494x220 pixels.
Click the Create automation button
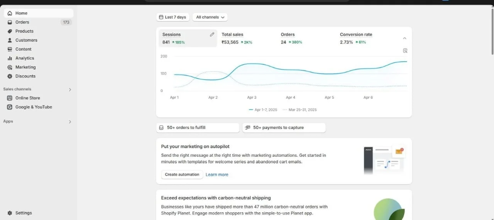coord(182,174)
